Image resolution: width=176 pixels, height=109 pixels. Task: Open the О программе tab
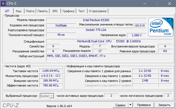98,11
